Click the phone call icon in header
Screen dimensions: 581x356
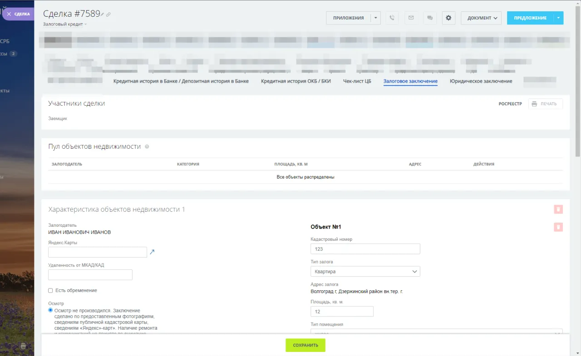(x=392, y=18)
